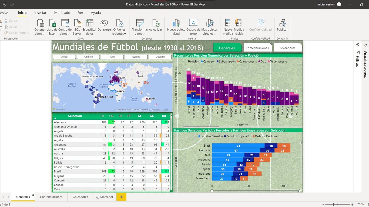Add a new report page with the plus
This screenshot has height=207, width=369.
(x=121, y=197)
